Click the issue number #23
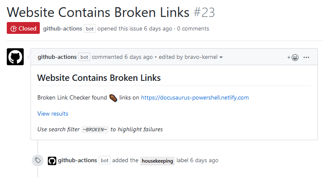 (x=204, y=12)
